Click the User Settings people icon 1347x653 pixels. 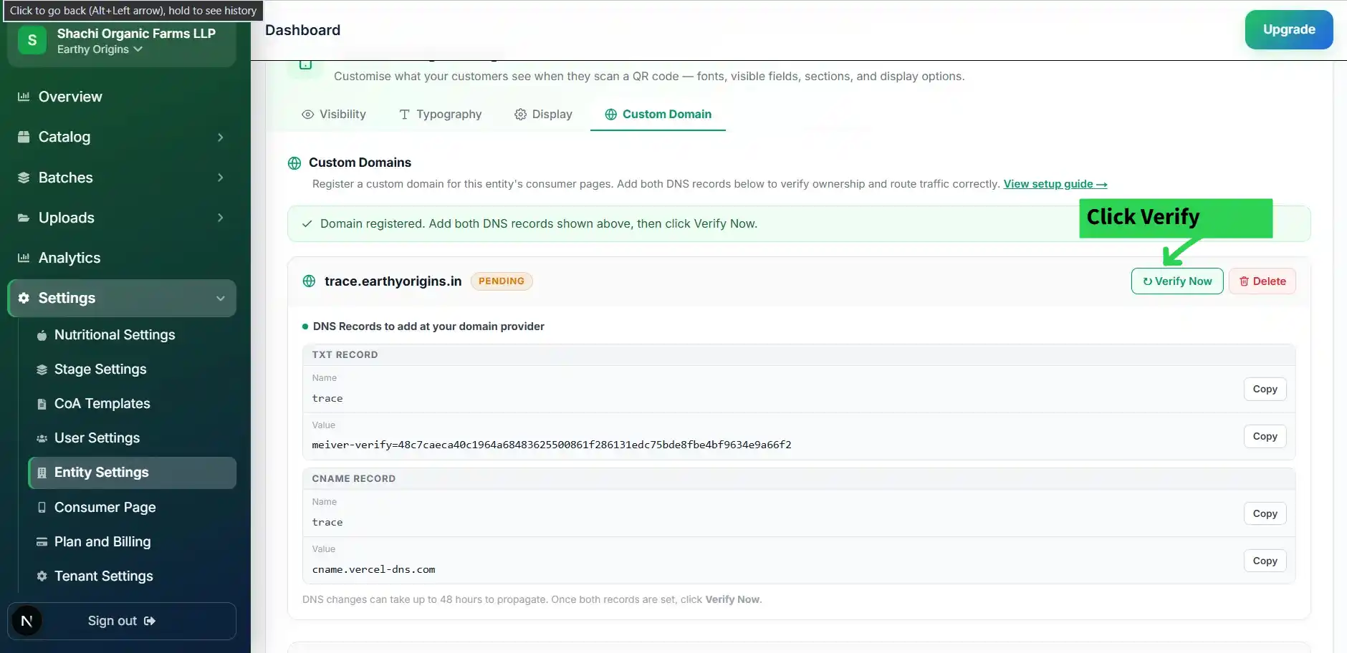coord(42,438)
